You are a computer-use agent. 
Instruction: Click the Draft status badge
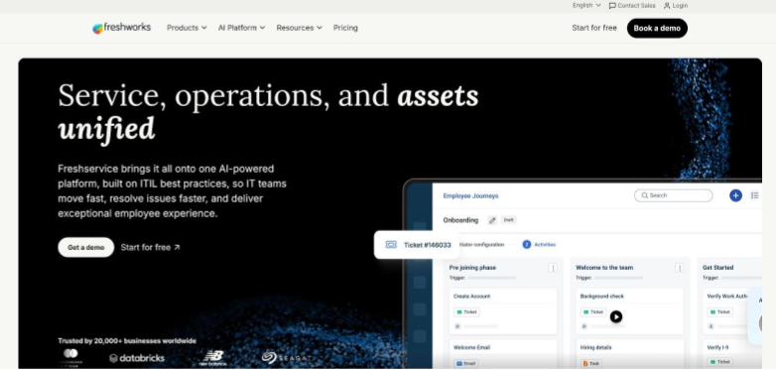pyautogui.click(x=508, y=220)
